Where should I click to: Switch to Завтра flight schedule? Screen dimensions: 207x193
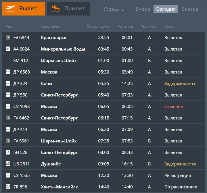[190, 9]
